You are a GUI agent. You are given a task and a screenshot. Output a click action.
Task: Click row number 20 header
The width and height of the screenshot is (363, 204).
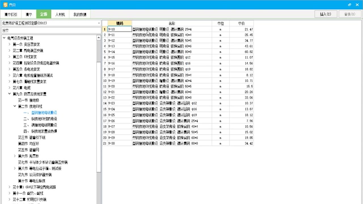click(105, 138)
